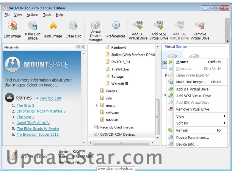Open Preferences gear icon
The image size is (232, 174).
point(116,25)
